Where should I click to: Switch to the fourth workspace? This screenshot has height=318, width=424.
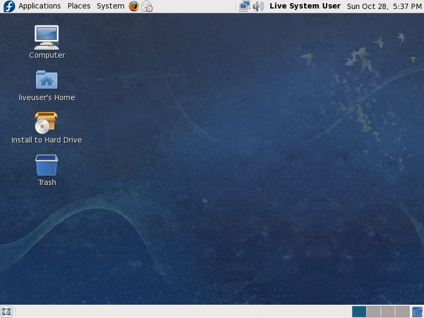pos(402,312)
